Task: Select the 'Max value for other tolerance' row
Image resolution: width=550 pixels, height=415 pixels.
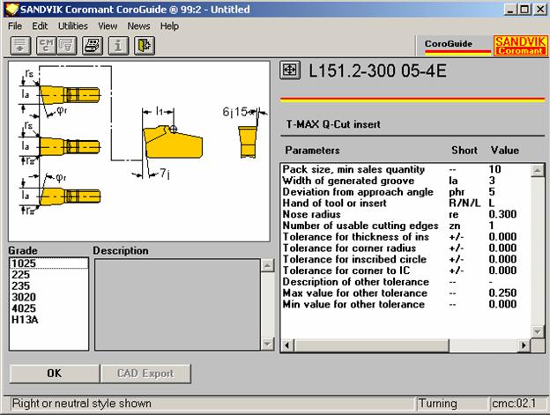Action: pyautogui.click(x=405, y=293)
